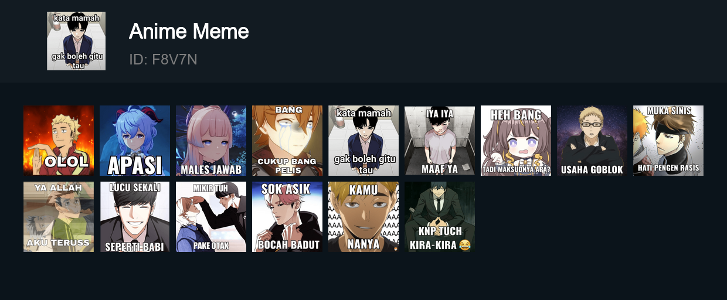
Task: Select the MUKA SINIS sticker
Action: pyautogui.click(x=668, y=141)
